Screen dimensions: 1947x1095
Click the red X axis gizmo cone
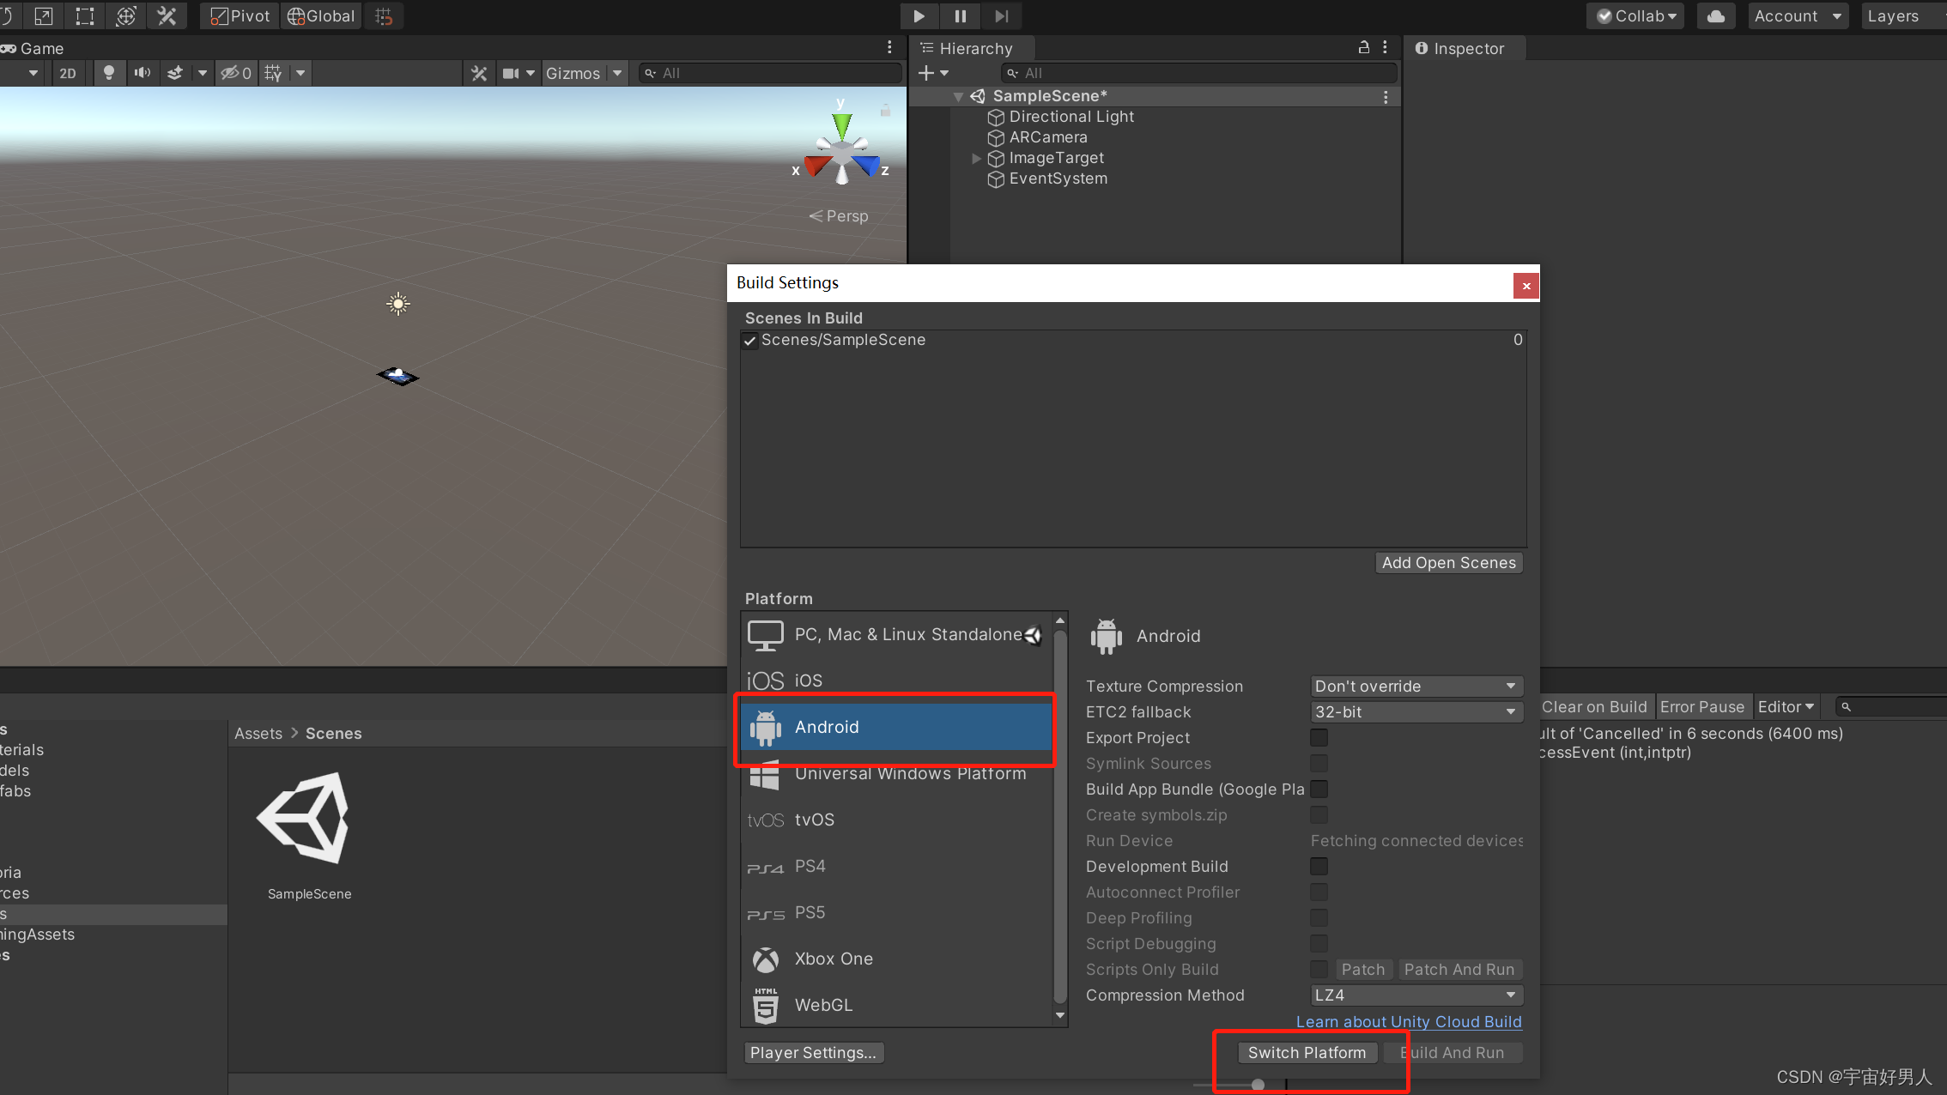pos(819,164)
